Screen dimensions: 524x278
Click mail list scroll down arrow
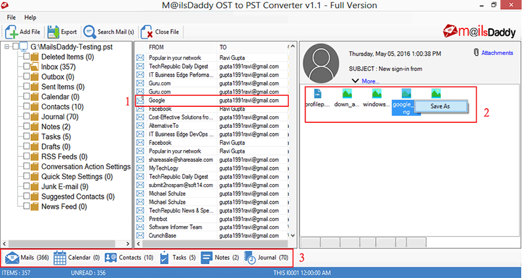293,235
